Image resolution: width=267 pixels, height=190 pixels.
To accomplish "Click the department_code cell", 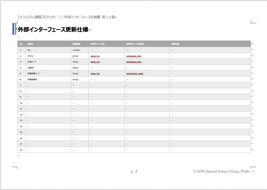I will pyautogui.click(x=147, y=73).
